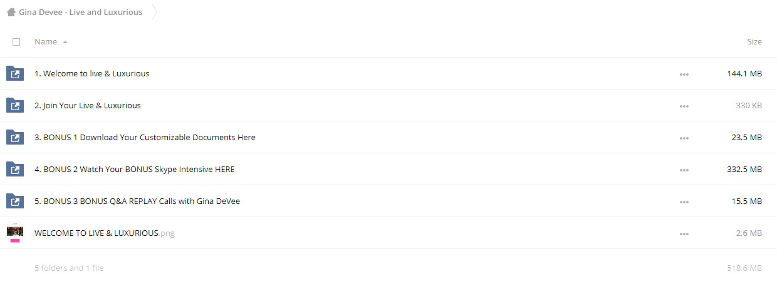
Task: Click Gina Devee - Live and Luxurious breadcrumb
Action: [x=80, y=12]
